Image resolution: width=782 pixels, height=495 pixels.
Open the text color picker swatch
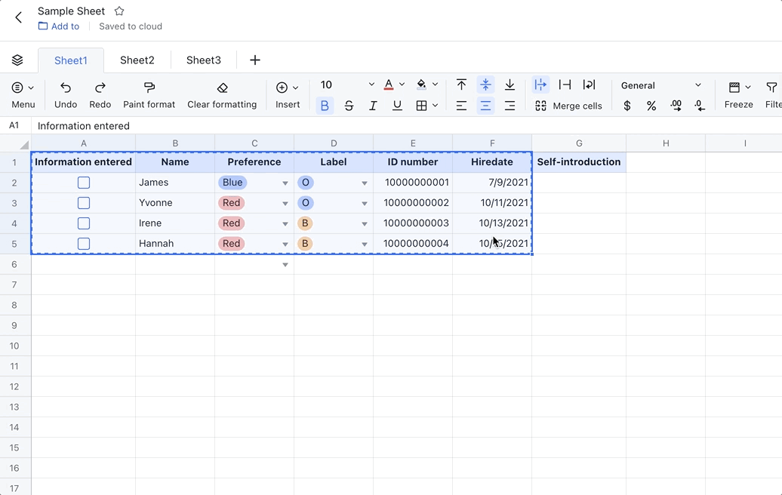pyautogui.click(x=388, y=84)
